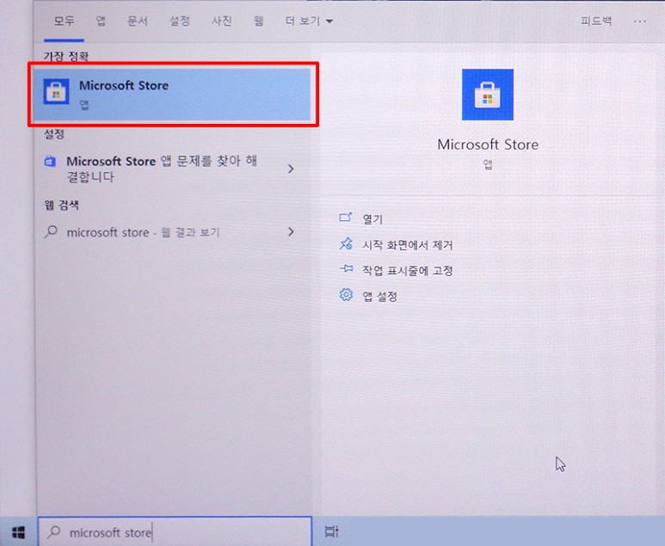Click Microsoft Store title in preview pane
The image size is (665, 546).
pyautogui.click(x=488, y=144)
